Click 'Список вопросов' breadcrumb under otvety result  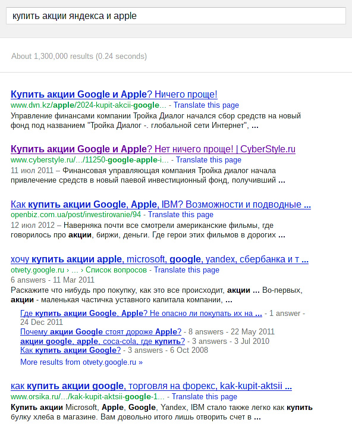pos(116,270)
